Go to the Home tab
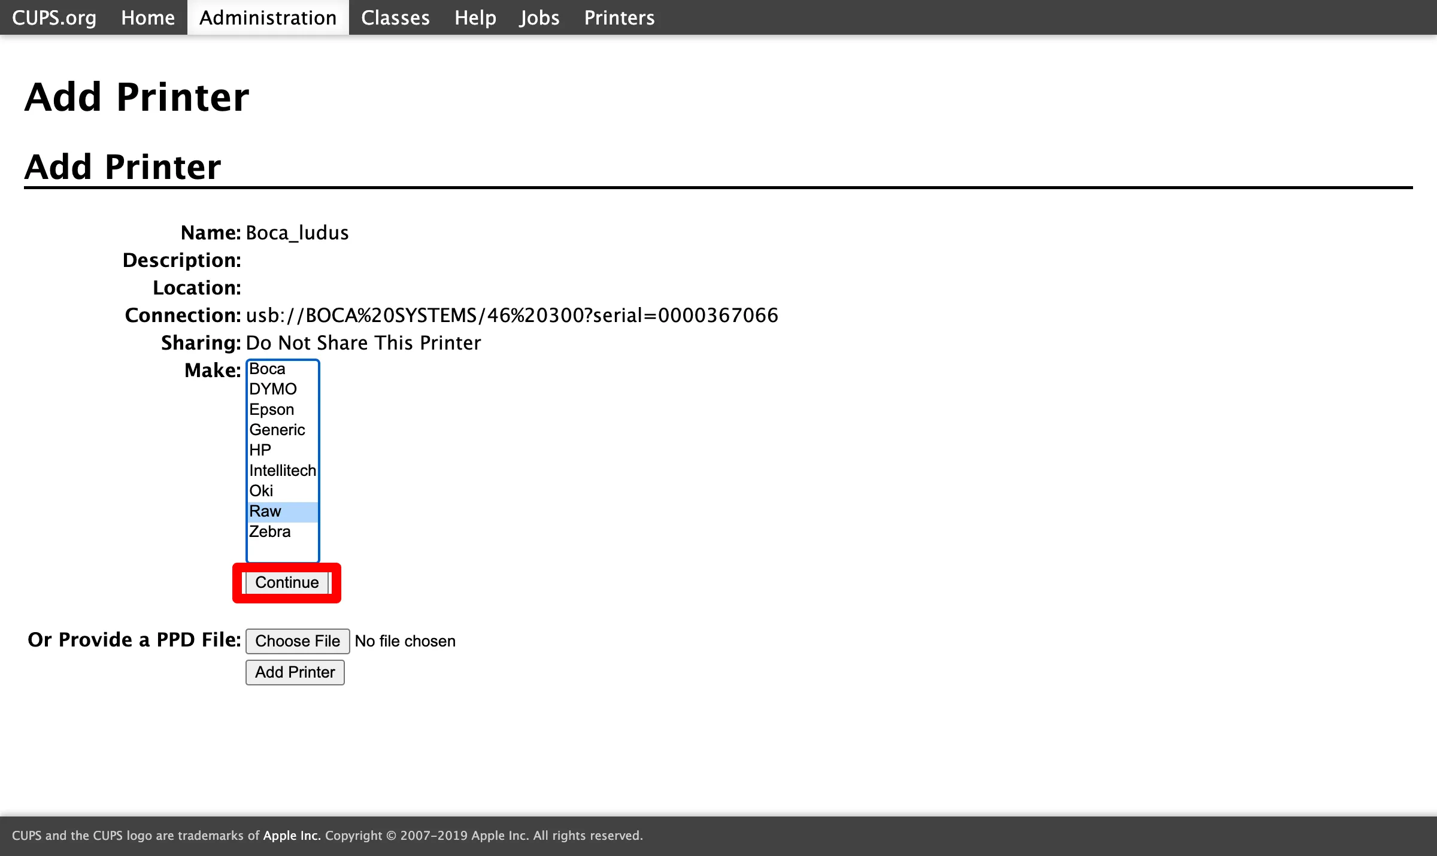The height and width of the screenshot is (856, 1437). 148,17
